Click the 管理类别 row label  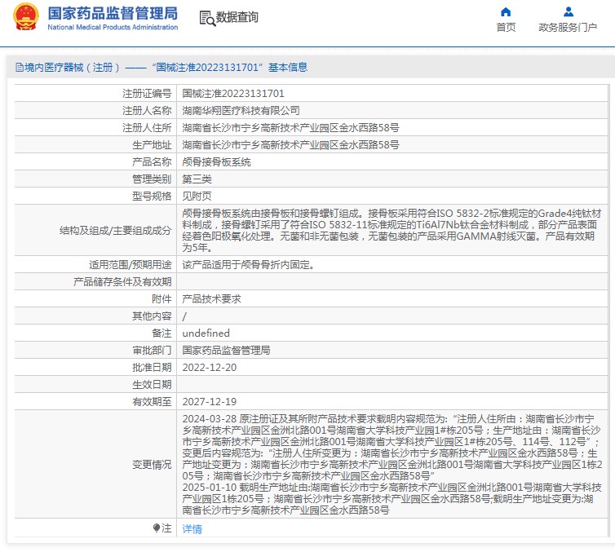152,179
